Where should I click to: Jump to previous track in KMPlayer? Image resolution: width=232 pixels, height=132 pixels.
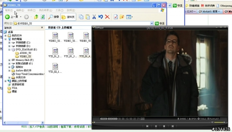[x=147, y=126]
